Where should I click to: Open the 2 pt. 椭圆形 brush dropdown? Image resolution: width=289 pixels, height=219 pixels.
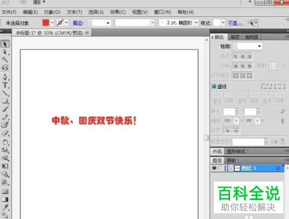(196, 23)
